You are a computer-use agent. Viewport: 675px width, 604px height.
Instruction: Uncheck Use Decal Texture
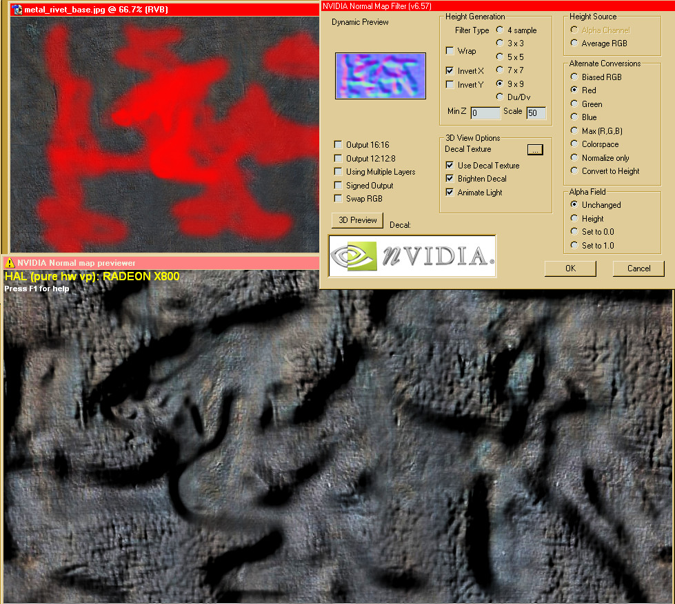(450, 165)
